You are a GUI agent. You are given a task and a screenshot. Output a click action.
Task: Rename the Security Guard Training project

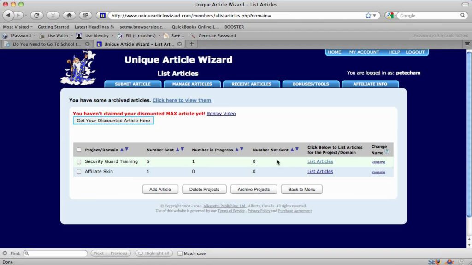pos(378,162)
